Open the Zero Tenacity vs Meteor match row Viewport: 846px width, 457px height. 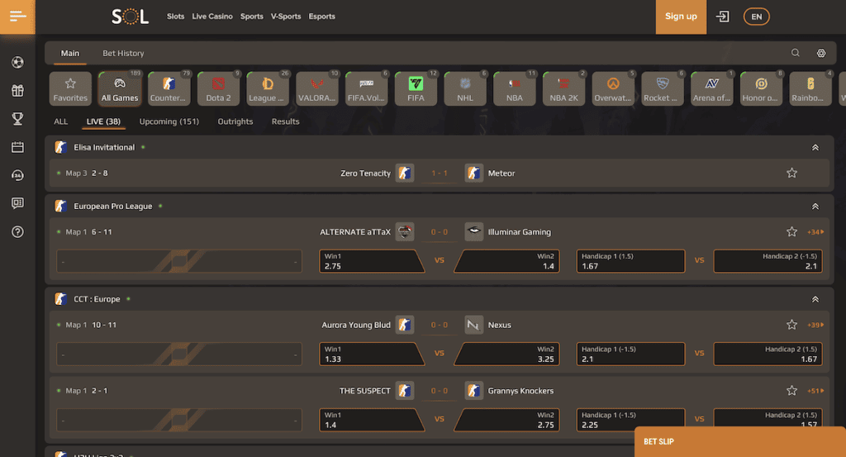click(x=440, y=174)
